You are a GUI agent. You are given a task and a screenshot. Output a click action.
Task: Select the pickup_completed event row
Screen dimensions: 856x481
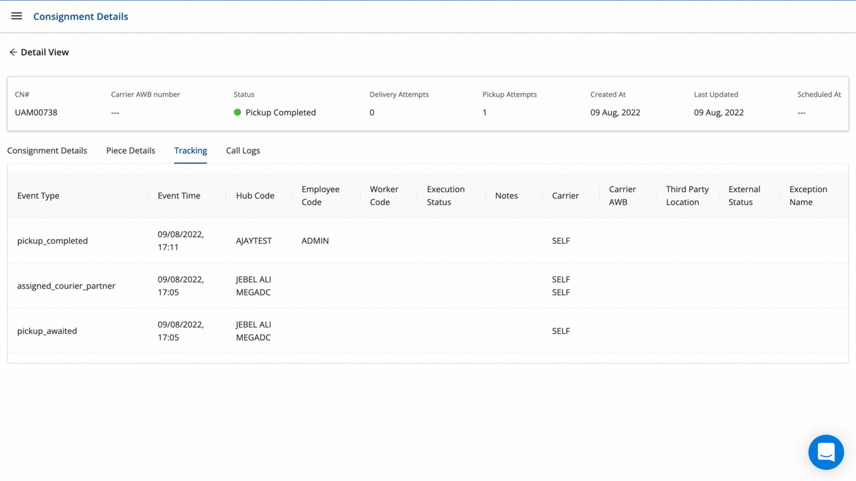[428, 240]
